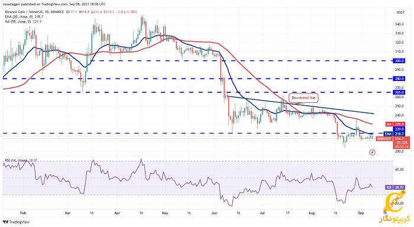Screen dimensions: 414x227
Task: Select the 'Downtrend line' annotation label
Action: click(303, 98)
